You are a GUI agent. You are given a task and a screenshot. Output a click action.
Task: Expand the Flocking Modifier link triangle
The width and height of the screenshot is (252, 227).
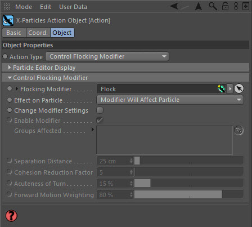tap(17, 89)
